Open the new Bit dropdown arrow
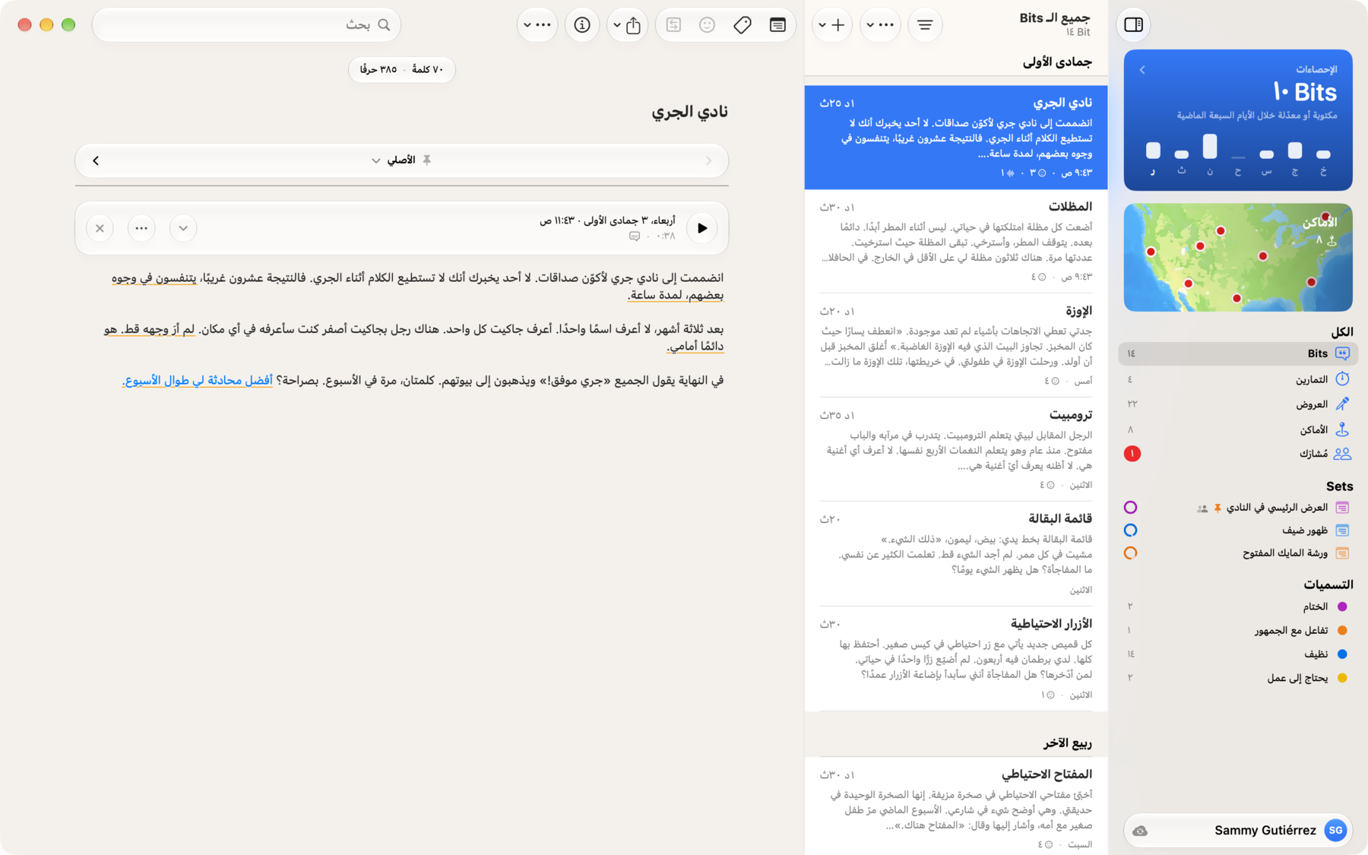Image resolution: width=1368 pixels, height=855 pixels. [822, 25]
